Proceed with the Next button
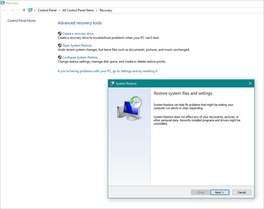This screenshot has width=264, height=209. click(220, 192)
